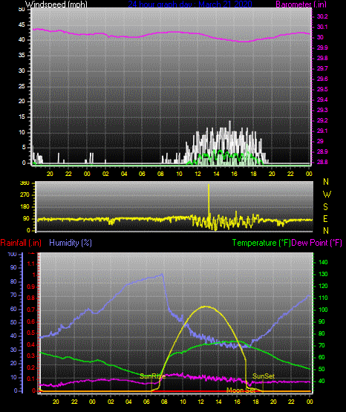The height and width of the screenshot is (412, 346).
Task: Select the 90 wind direction axis value
Action: pos(26,218)
